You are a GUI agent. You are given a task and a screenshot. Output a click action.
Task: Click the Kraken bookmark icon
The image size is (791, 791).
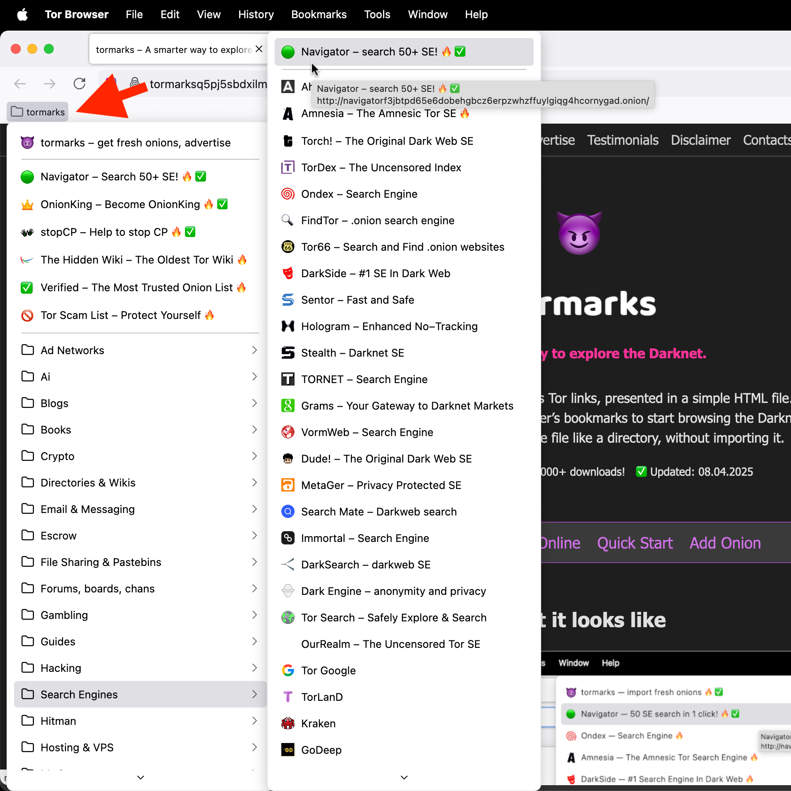click(288, 723)
